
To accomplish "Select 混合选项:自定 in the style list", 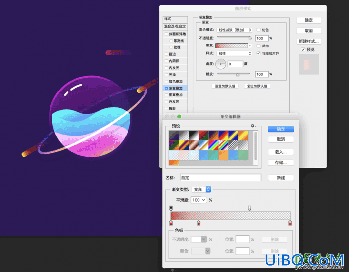I will [x=175, y=27].
